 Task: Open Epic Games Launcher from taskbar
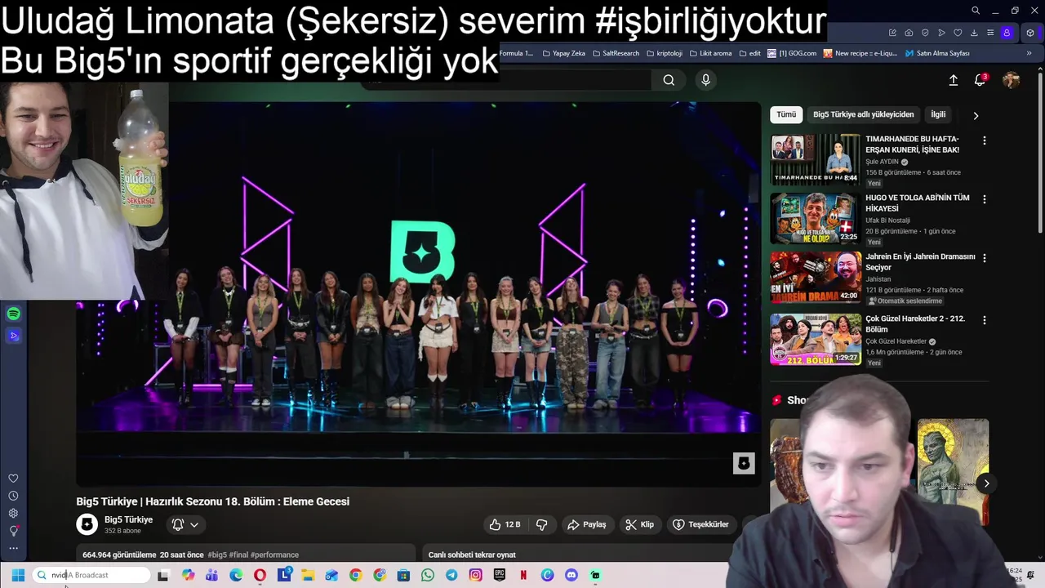point(500,575)
